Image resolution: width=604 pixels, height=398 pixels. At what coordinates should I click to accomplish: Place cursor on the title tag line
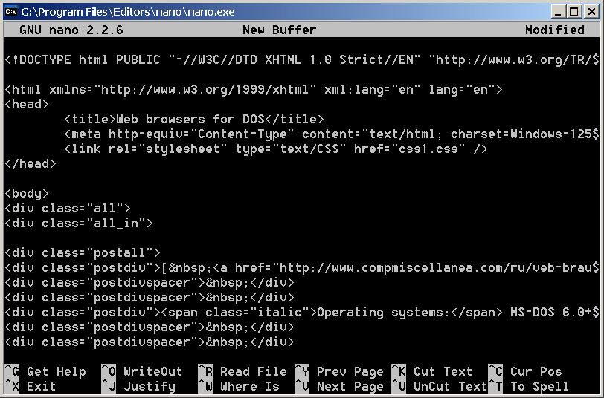pyautogui.click(x=194, y=119)
